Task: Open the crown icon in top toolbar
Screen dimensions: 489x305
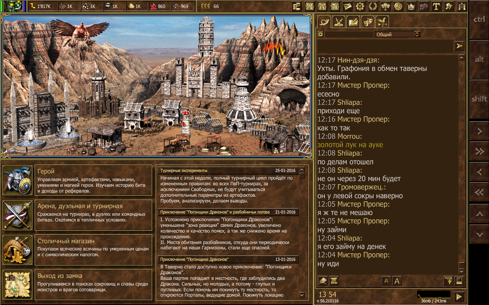Action: click(411, 6)
